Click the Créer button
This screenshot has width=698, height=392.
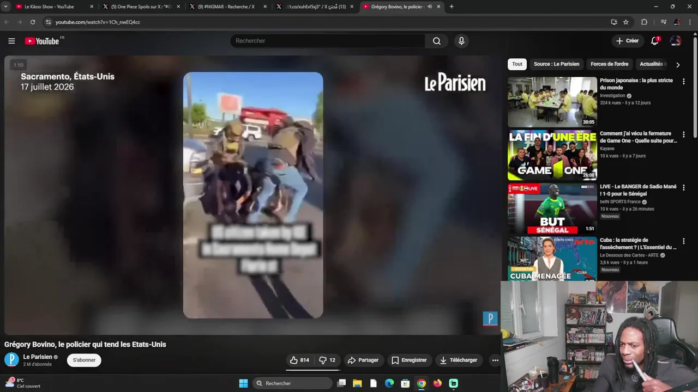[627, 41]
